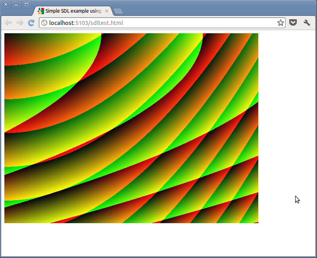Click the center of the SDL gradient canvas

pyautogui.click(x=131, y=128)
